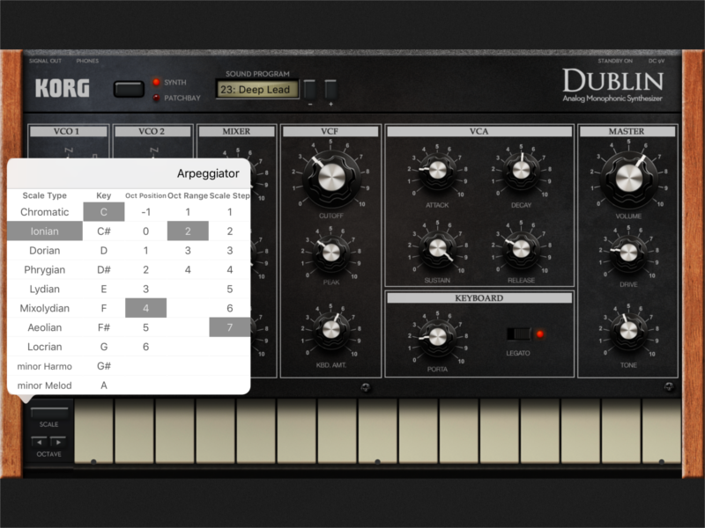Select D in the Key column

coord(104,251)
